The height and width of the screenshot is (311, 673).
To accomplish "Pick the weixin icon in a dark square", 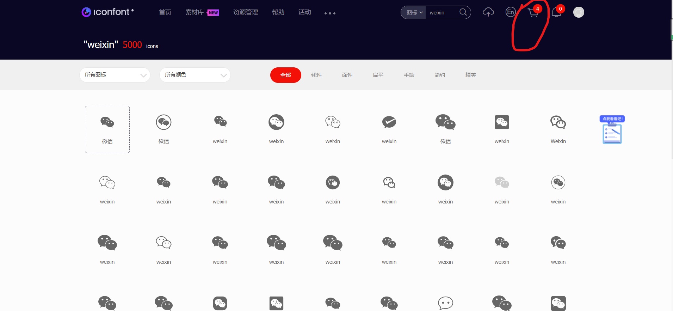I will click(502, 122).
